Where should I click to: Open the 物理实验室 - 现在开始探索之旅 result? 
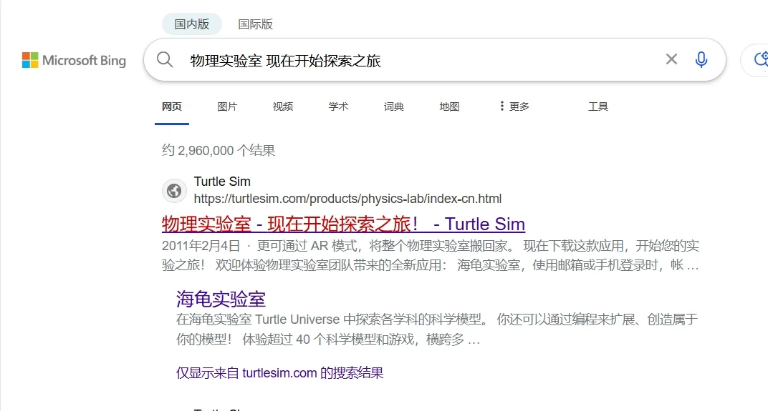tap(343, 224)
